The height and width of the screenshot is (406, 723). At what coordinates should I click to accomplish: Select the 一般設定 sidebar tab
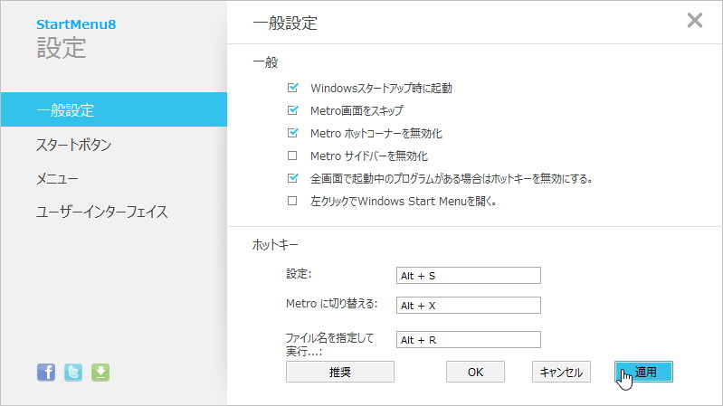click(x=114, y=109)
